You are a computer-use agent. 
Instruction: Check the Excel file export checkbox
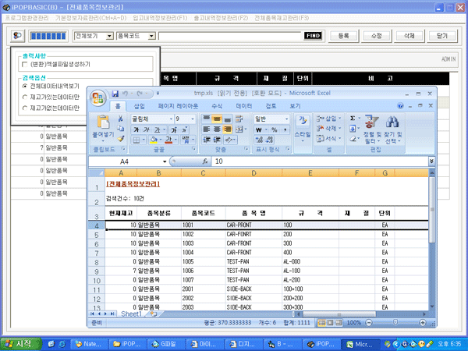click(x=25, y=64)
